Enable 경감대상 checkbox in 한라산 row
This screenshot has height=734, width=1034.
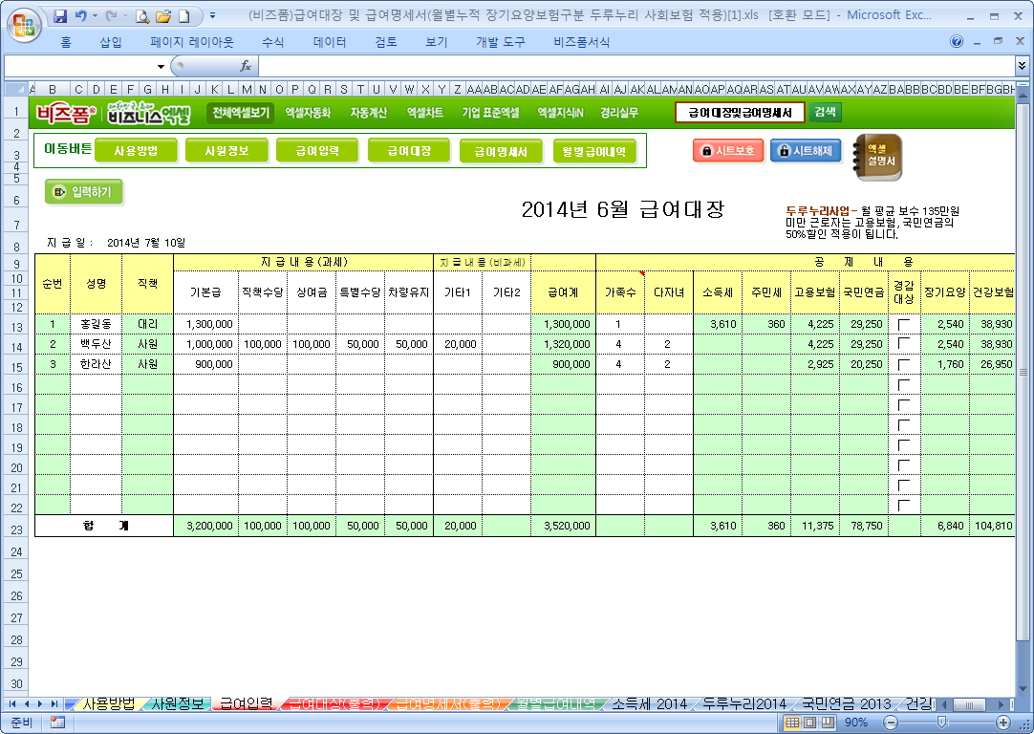(x=903, y=365)
